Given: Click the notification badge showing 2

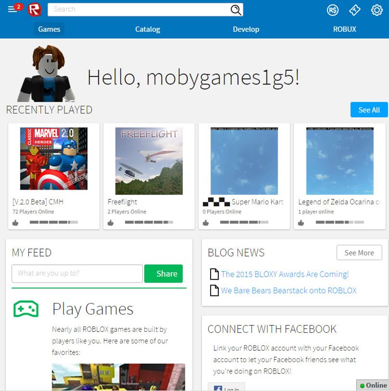Looking at the screenshot, I should 19,7.
